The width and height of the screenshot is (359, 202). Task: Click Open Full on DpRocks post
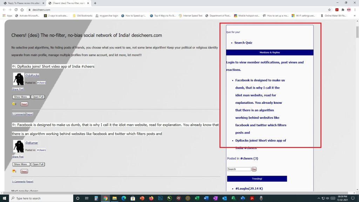click(x=38, y=97)
